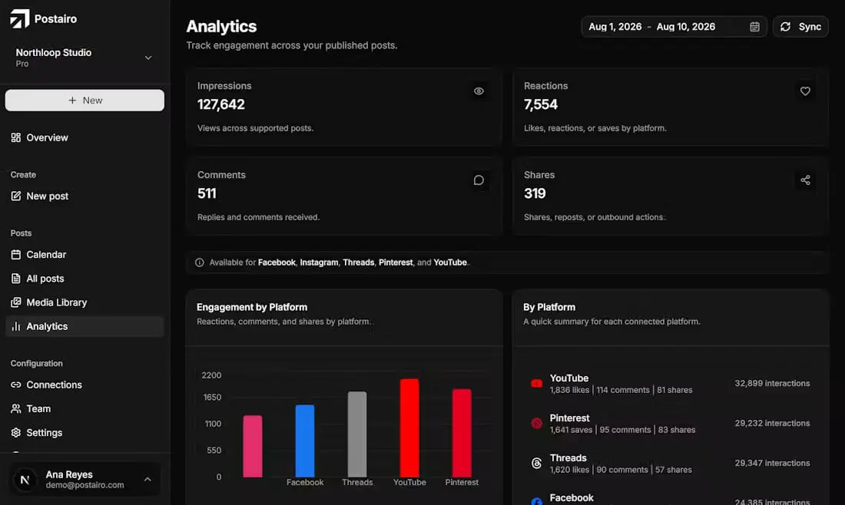The width and height of the screenshot is (845, 505).
Task: Click the '29,232 interactions' value
Action: coord(772,423)
